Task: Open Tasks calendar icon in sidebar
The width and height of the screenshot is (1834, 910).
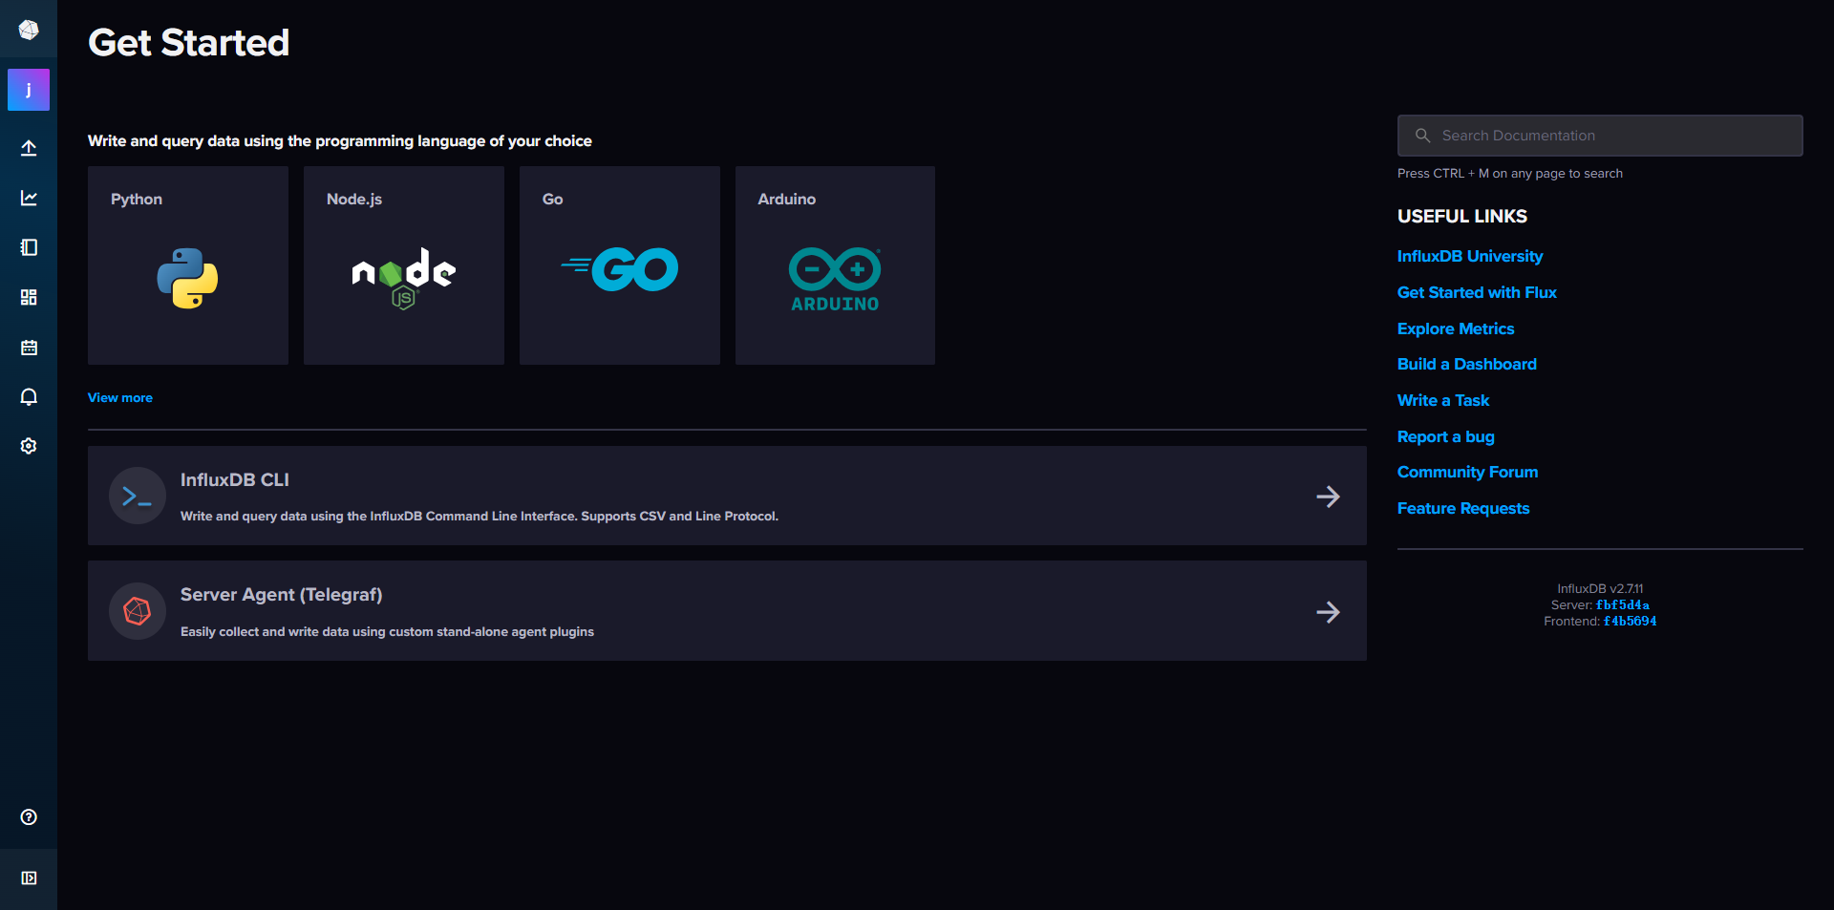Action: click(29, 347)
